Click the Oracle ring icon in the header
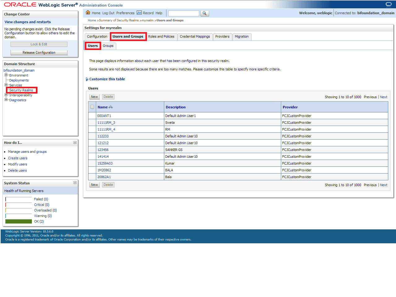The width and height of the screenshot is (396, 297). coord(389,4)
